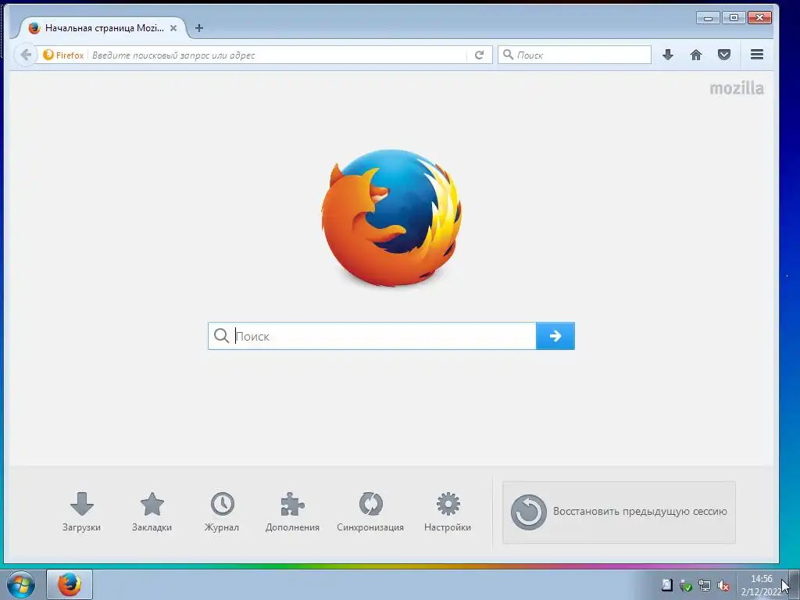Open the Windows Start button

pyautogui.click(x=21, y=584)
